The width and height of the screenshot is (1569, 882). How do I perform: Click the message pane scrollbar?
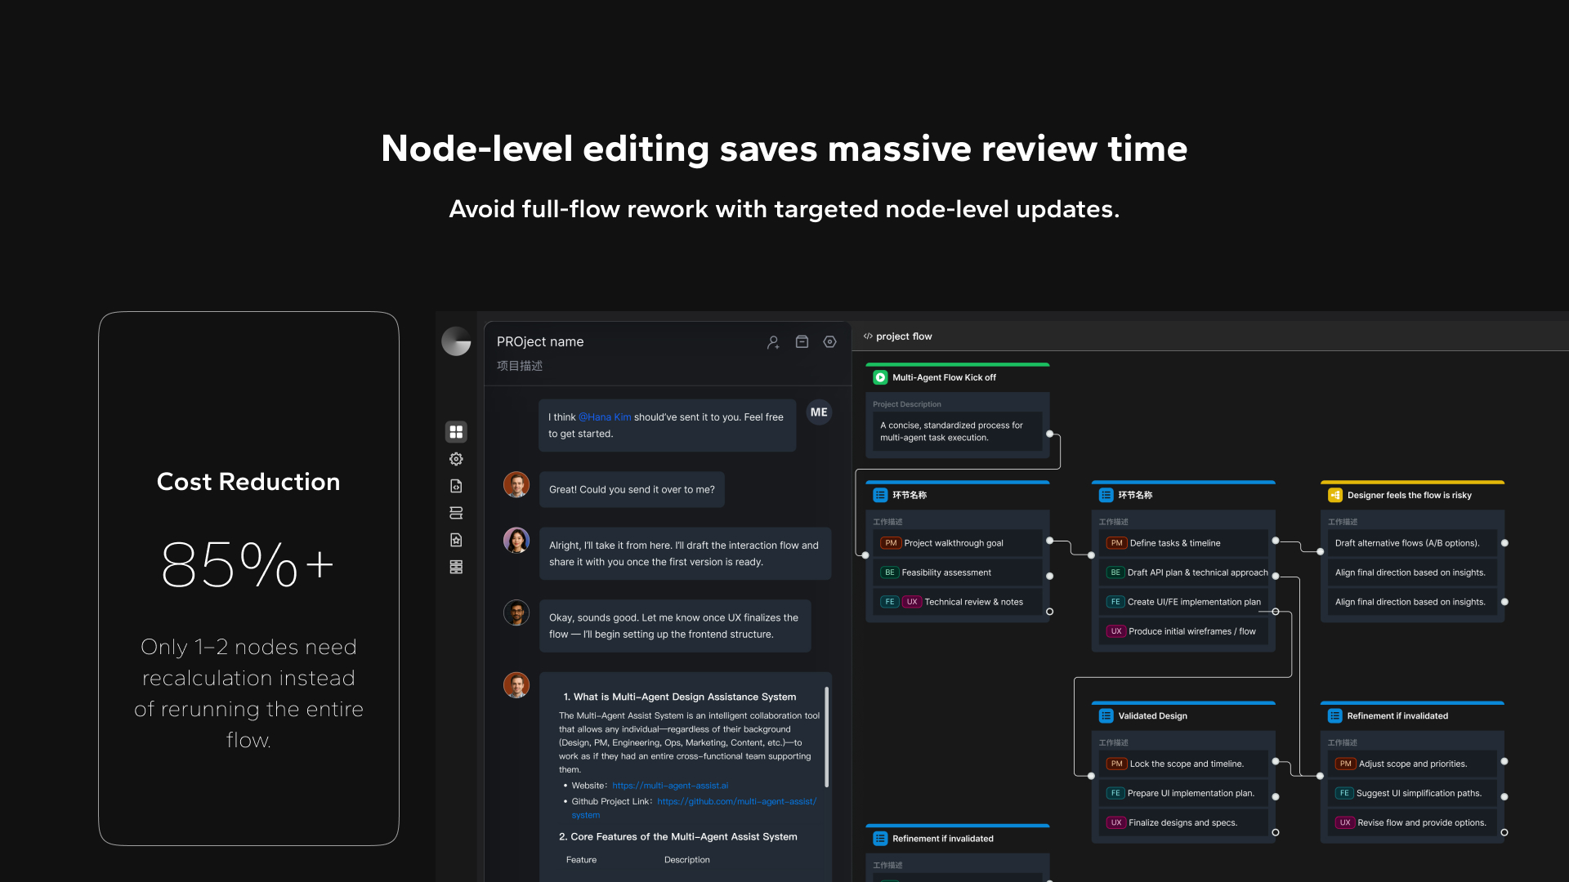826,735
